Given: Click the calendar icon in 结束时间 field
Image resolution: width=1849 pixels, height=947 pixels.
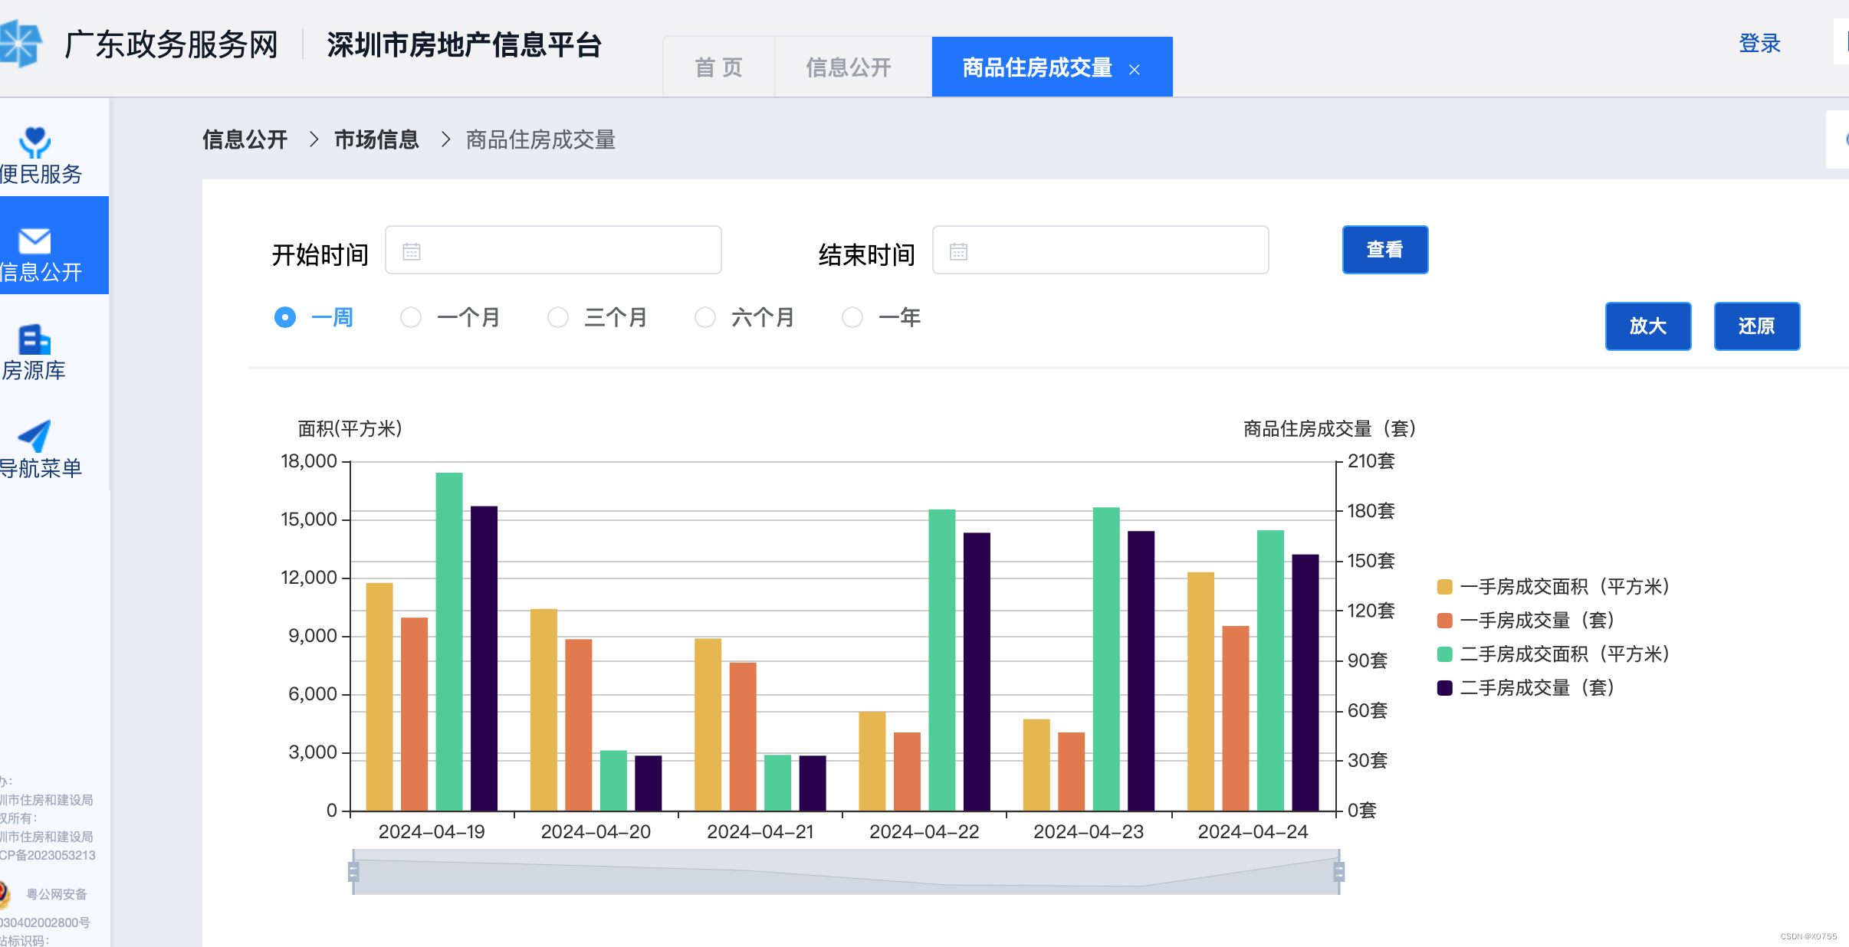Looking at the screenshot, I should click(958, 251).
